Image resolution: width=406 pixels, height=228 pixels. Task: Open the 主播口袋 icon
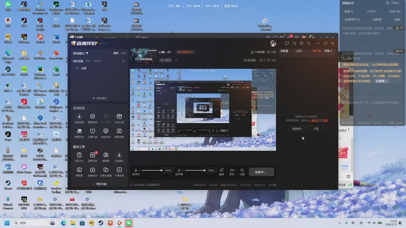tap(92, 131)
